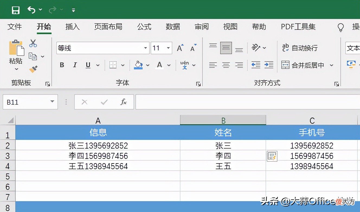360x212 pixels.
Task: Open Customize Quick Access Toolbar menu
Action: (x=73, y=10)
